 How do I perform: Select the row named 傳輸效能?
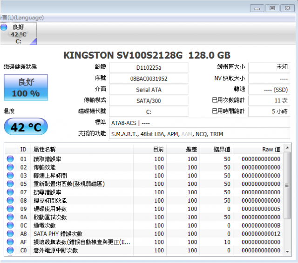[144, 167]
